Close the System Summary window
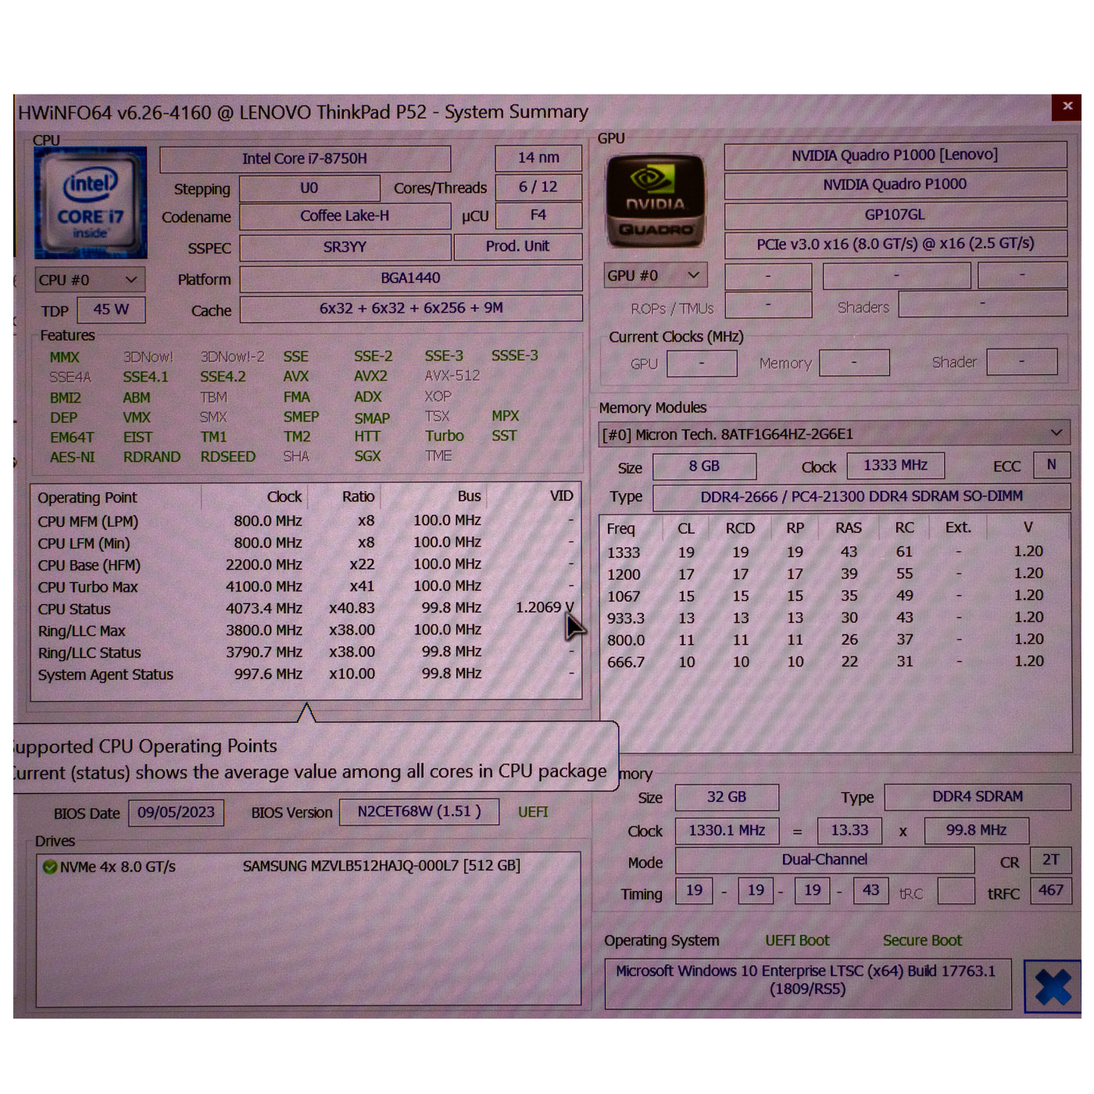Viewport: 1094px width, 1094px height. point(1067,106)
